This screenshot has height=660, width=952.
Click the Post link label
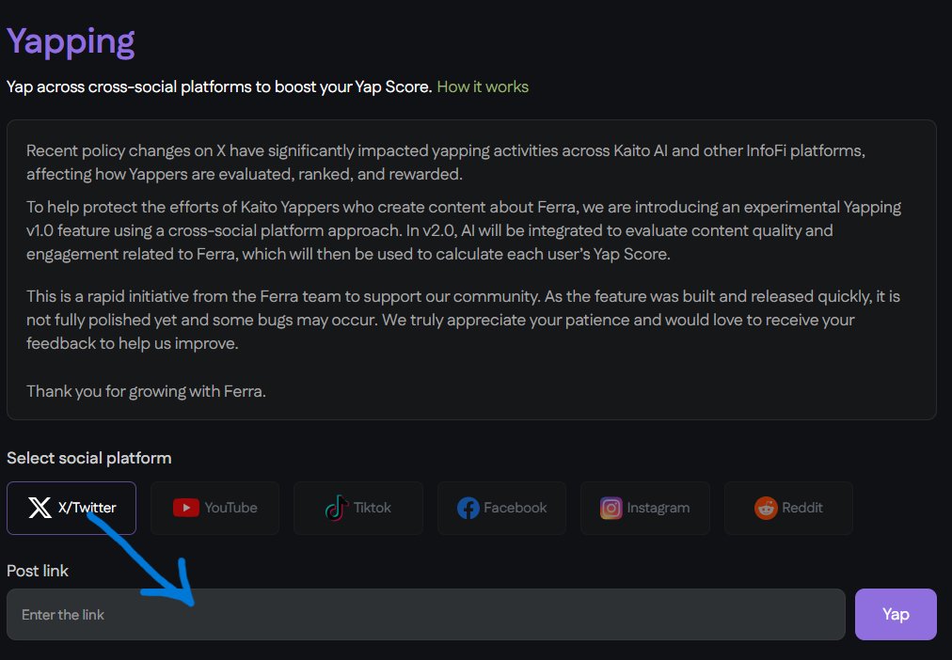(38, 571)
